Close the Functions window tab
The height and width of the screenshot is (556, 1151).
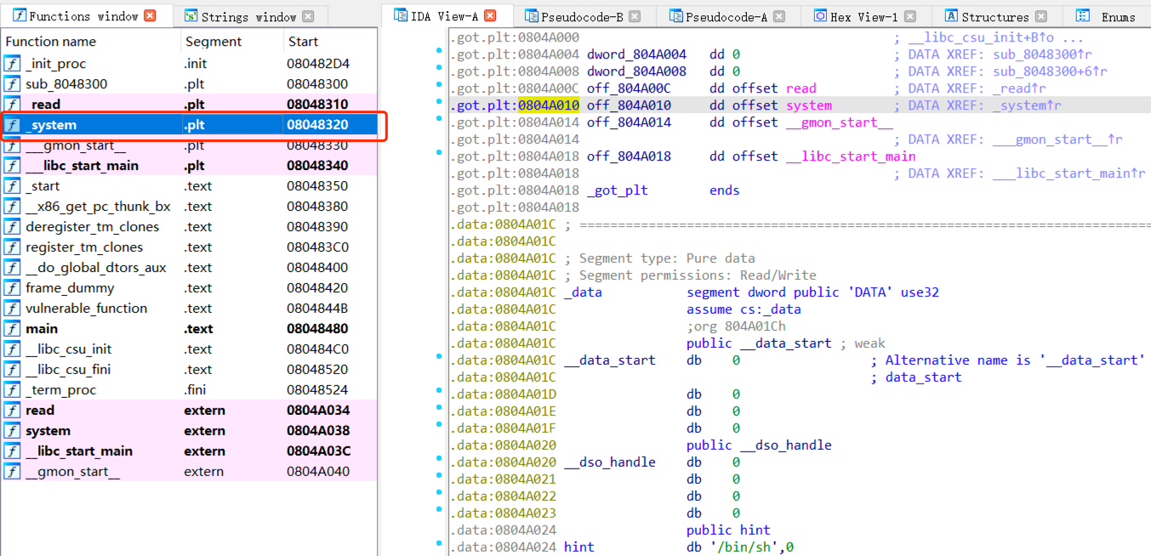click(x=150, y=16)
